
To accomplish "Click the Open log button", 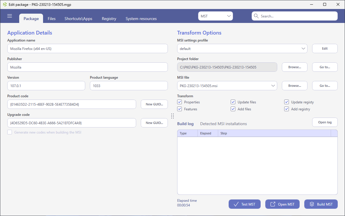I will pyautogui.click(x=325, y=122).
